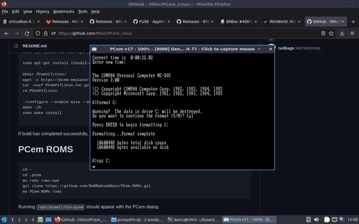Open the File menu

(5, 11)
